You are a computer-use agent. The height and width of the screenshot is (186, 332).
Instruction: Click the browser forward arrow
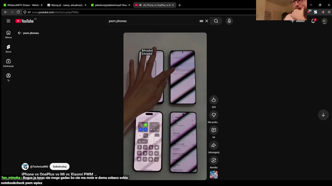click(12, 12)
